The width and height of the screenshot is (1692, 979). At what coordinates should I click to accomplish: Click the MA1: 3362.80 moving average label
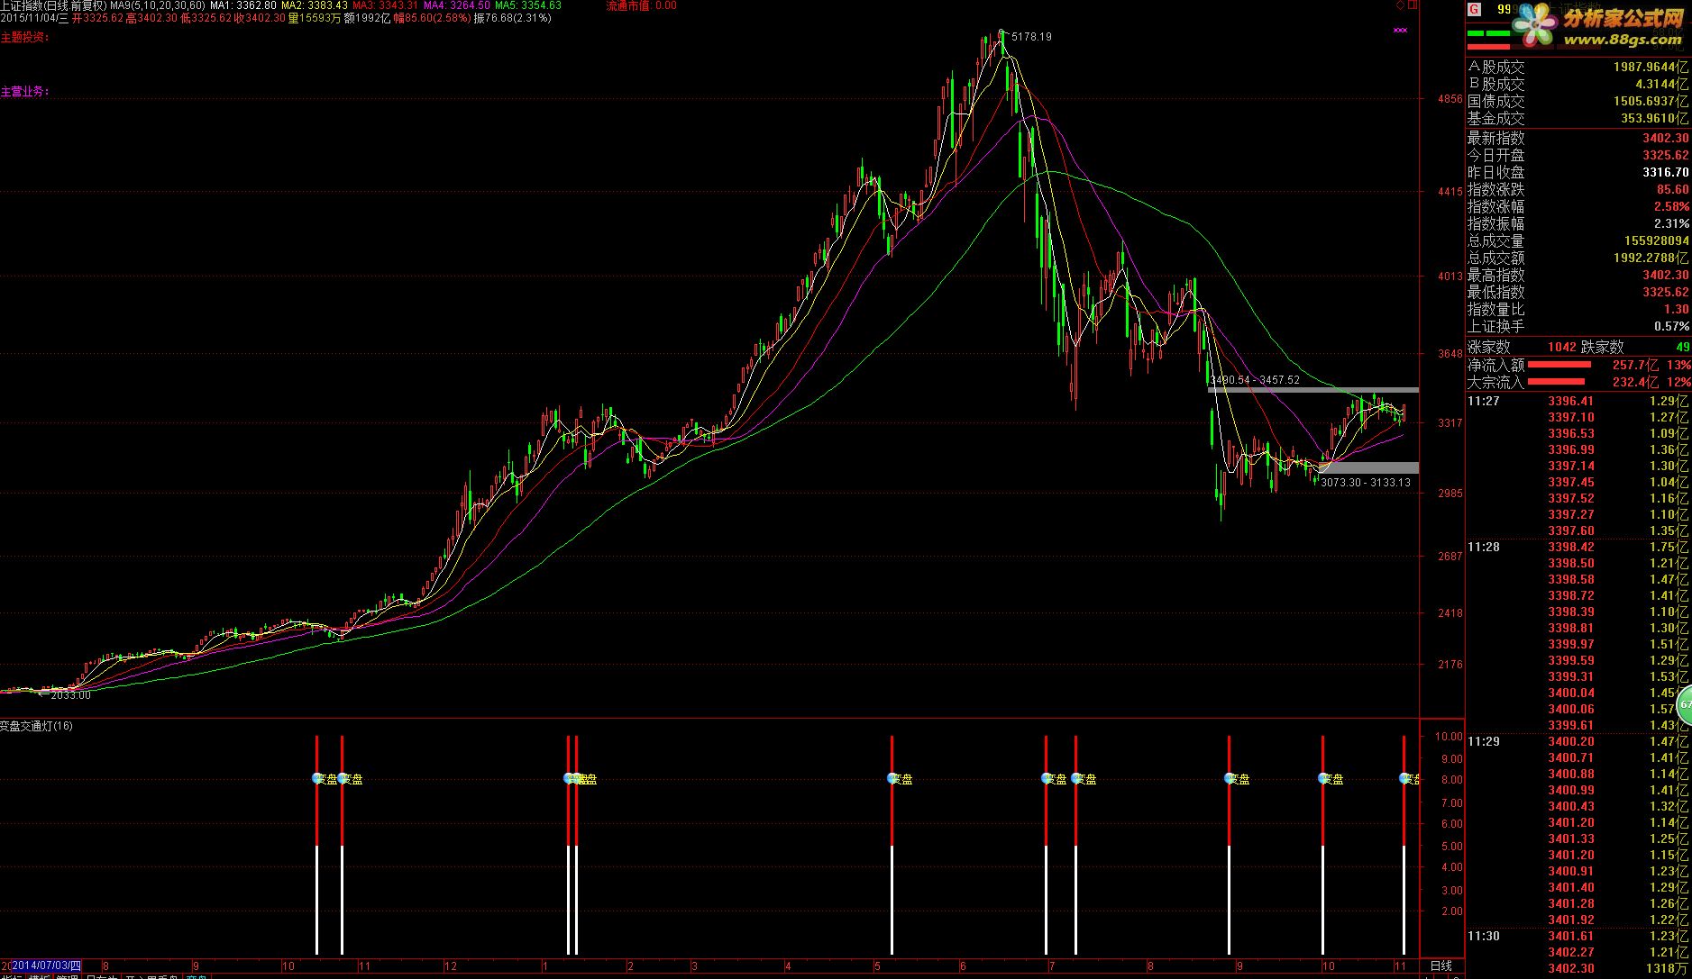[243, 5]
